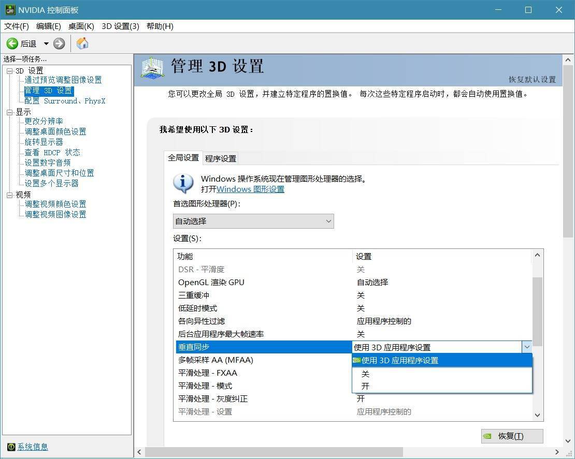Click the horizontal scrollbar right arrow

(x=557, y=452)
